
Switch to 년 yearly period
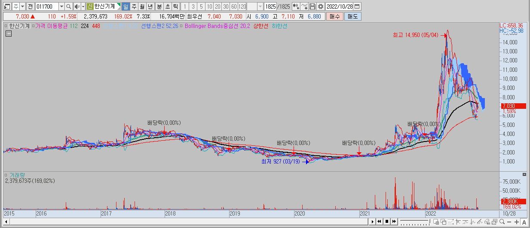[x=150, y=6]
